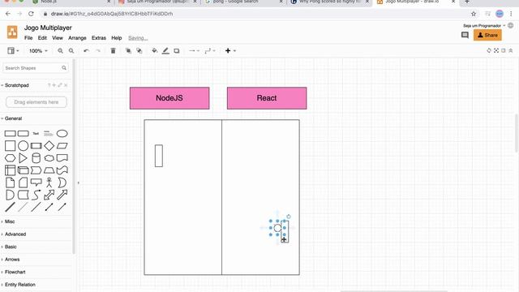519x292 pixels.
Task: Choose the hexagon shape
Action: (x=11, y=158)
